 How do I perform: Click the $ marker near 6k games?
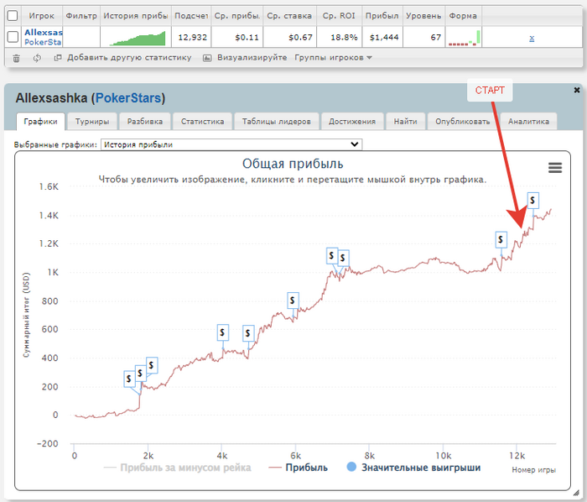293,301
